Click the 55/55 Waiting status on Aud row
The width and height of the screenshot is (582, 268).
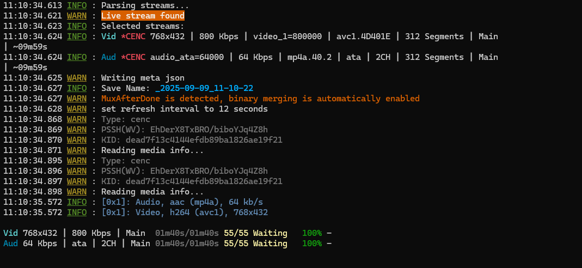(255, 243)
